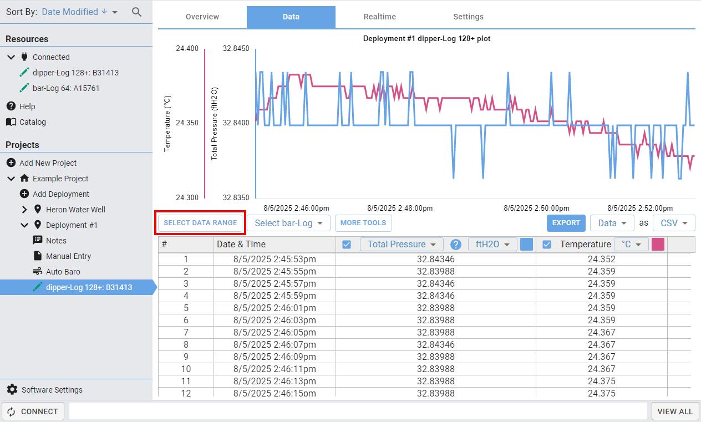Open the Catalog entry
Viewport: 701px width, 422px height.
tap(33, 122)
